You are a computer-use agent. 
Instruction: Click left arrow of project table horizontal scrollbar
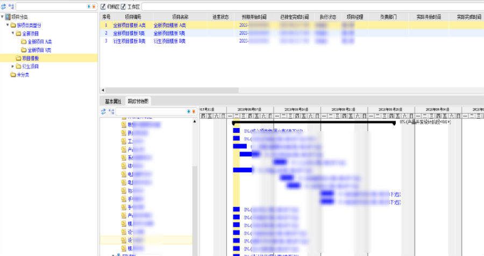coord(103,90)
